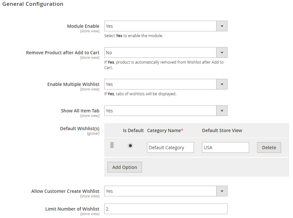Click the Default Wishlist(s) field label
The image size is (293, 218).
(80, 129)
